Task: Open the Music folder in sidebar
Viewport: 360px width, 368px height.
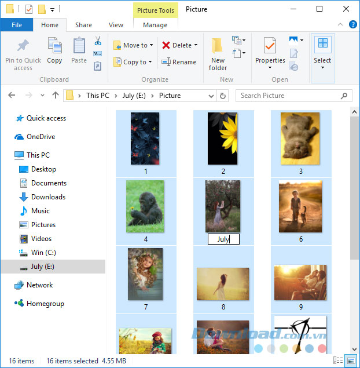Action: click(x=35, y=211)
